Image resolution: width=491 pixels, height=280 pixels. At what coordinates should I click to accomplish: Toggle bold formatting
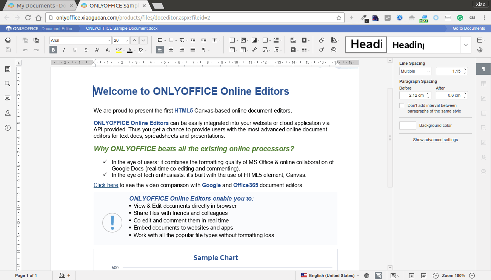coord(53,50)
